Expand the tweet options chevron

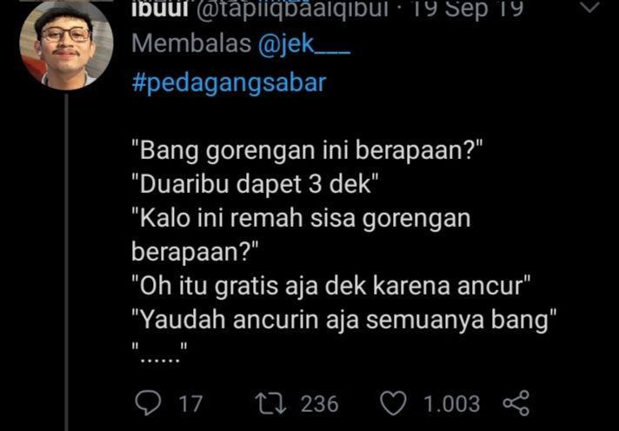click(591, 8)
